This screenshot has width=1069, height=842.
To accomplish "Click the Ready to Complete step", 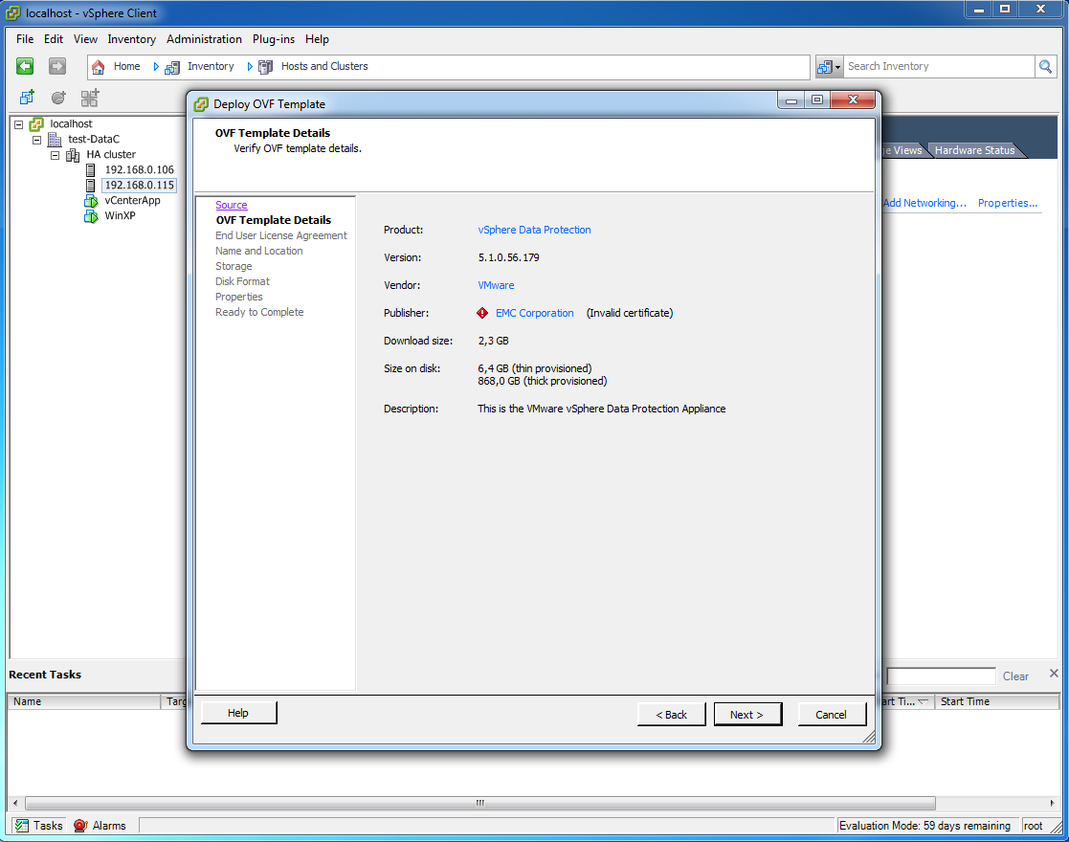I will coord(259,312).
